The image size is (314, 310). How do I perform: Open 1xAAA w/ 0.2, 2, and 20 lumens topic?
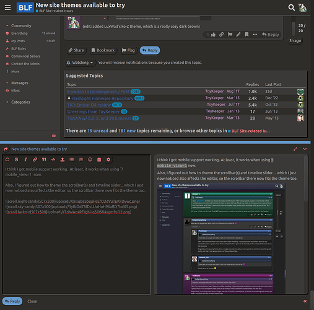click(99, 118)
